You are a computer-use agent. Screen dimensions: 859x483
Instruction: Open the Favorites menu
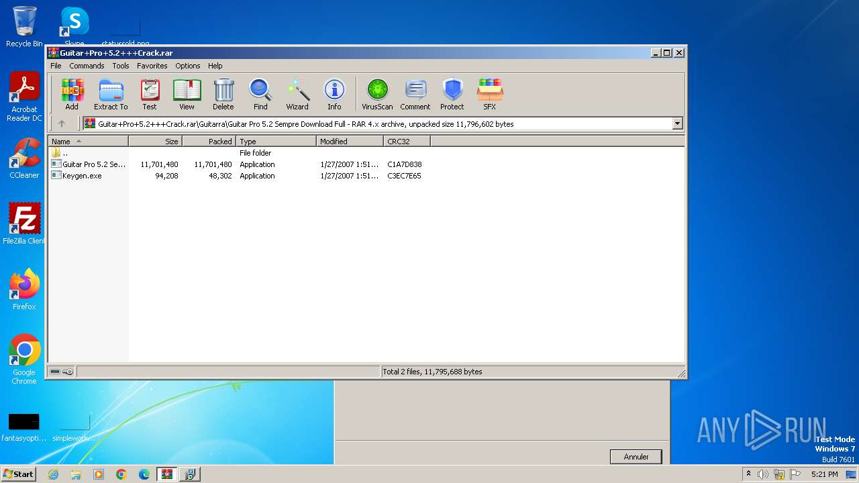coord(152,66)
